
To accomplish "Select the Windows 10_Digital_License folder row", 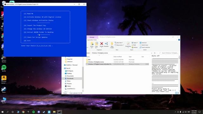I will coord(117,62).
